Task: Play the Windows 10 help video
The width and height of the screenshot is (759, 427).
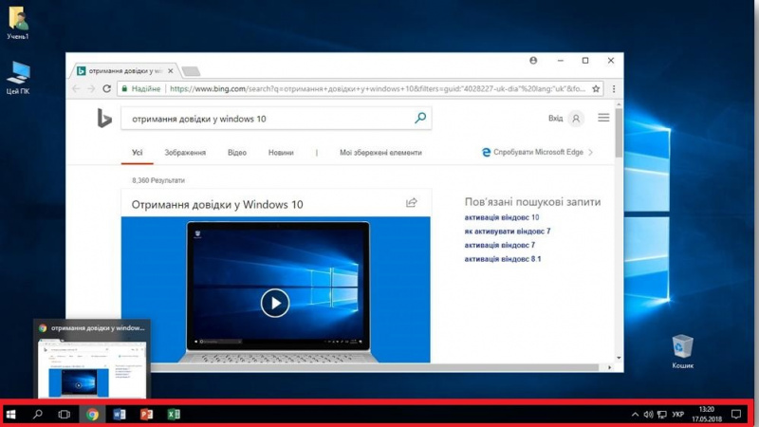Action: pyautogui.click(x=274, y=303)
